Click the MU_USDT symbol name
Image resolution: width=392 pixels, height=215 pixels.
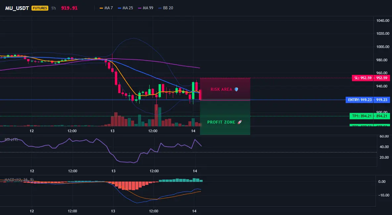17,8
